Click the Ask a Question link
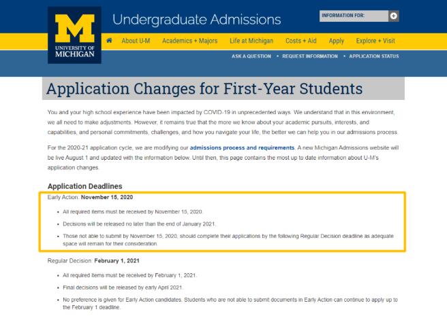447x316 pixels. (x=251, y=56)
